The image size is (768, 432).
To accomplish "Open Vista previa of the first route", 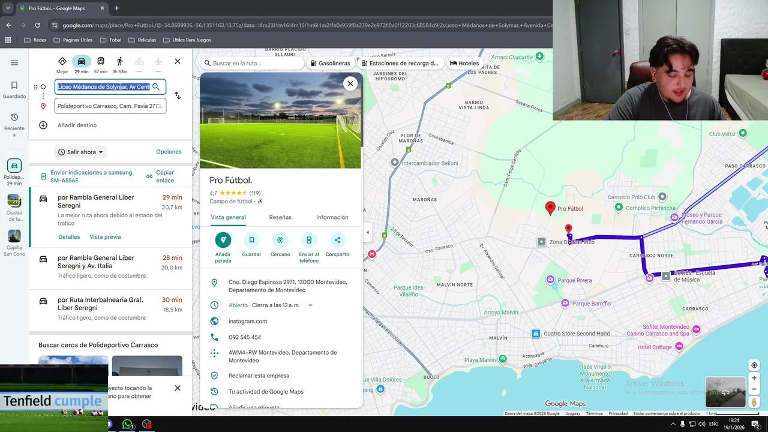I will [105, 237].
